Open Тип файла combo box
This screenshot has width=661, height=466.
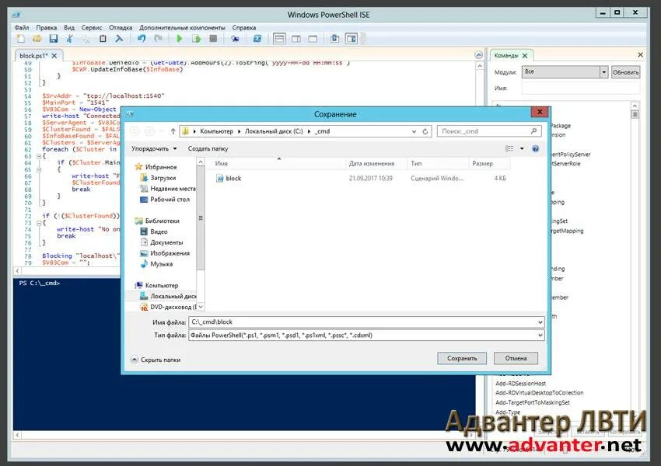(x=366, y=336)
